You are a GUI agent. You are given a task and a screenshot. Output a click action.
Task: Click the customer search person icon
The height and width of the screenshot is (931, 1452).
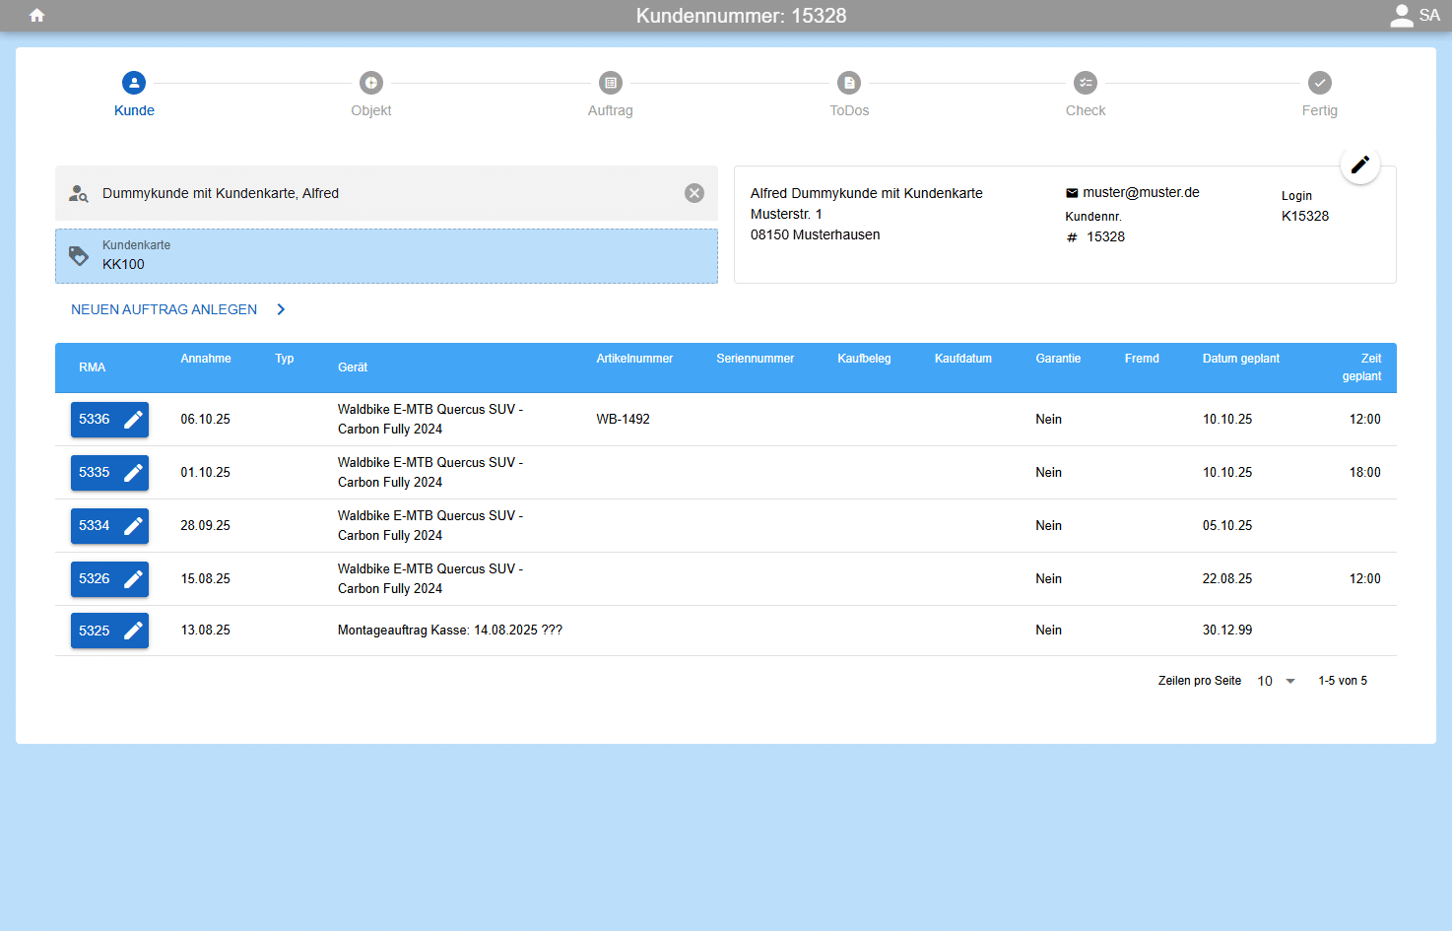click(79, 193)
